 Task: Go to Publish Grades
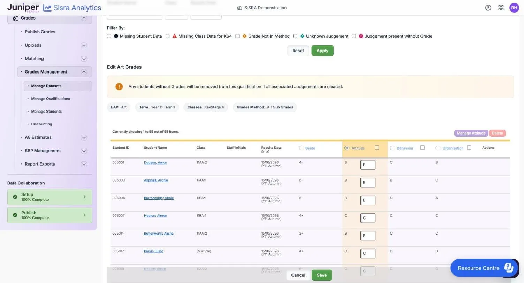coord(40,32)
